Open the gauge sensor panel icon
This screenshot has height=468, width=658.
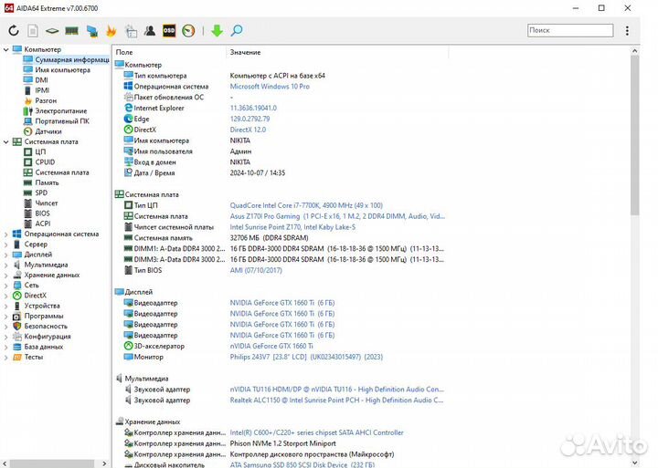click(188, 31)
